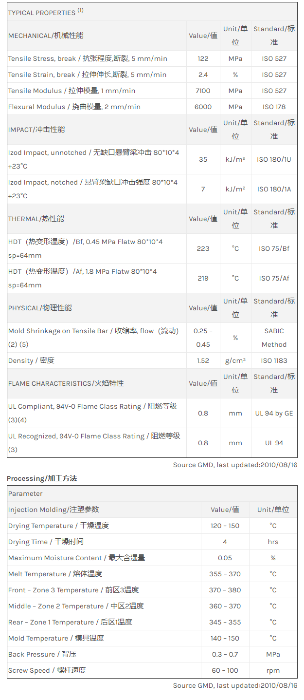This screenshot has height=700, width=304.
Task: Select the ISO 180/1U standard cell
Action: pos(274,159)
